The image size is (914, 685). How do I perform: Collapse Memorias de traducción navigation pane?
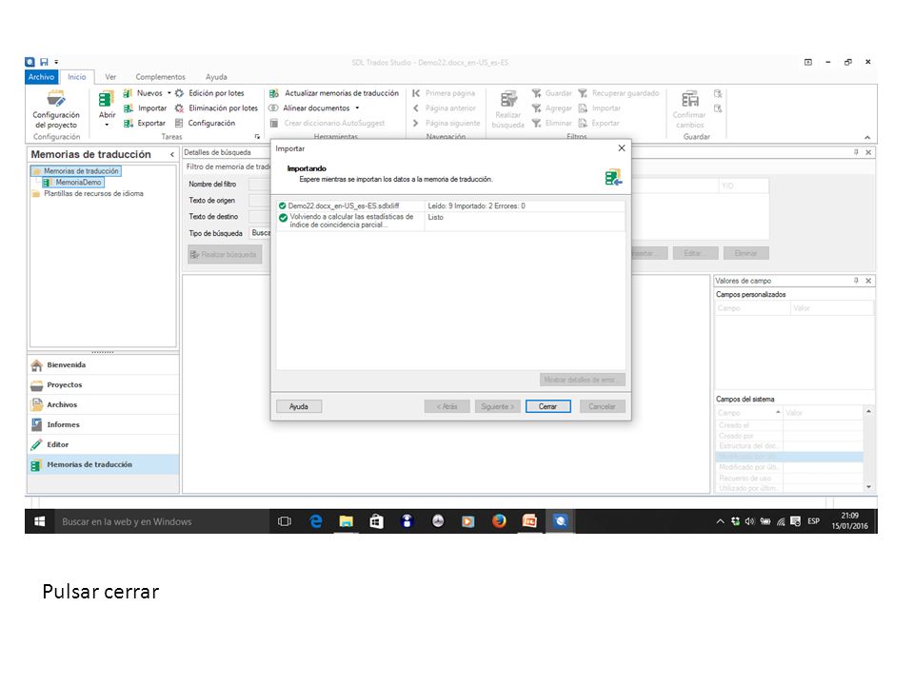(172, 154)
